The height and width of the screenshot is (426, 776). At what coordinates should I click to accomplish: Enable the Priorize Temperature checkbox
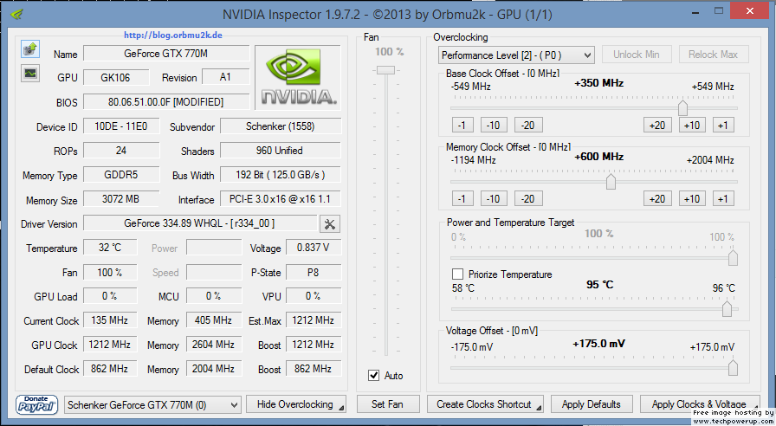click(x=458, y=274)
